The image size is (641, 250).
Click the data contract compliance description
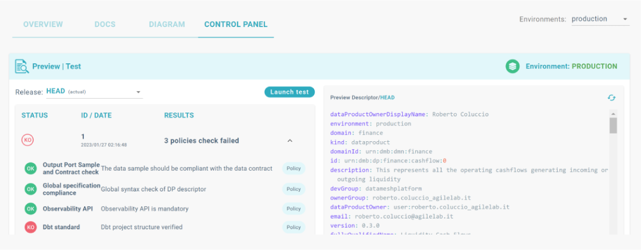187,168
